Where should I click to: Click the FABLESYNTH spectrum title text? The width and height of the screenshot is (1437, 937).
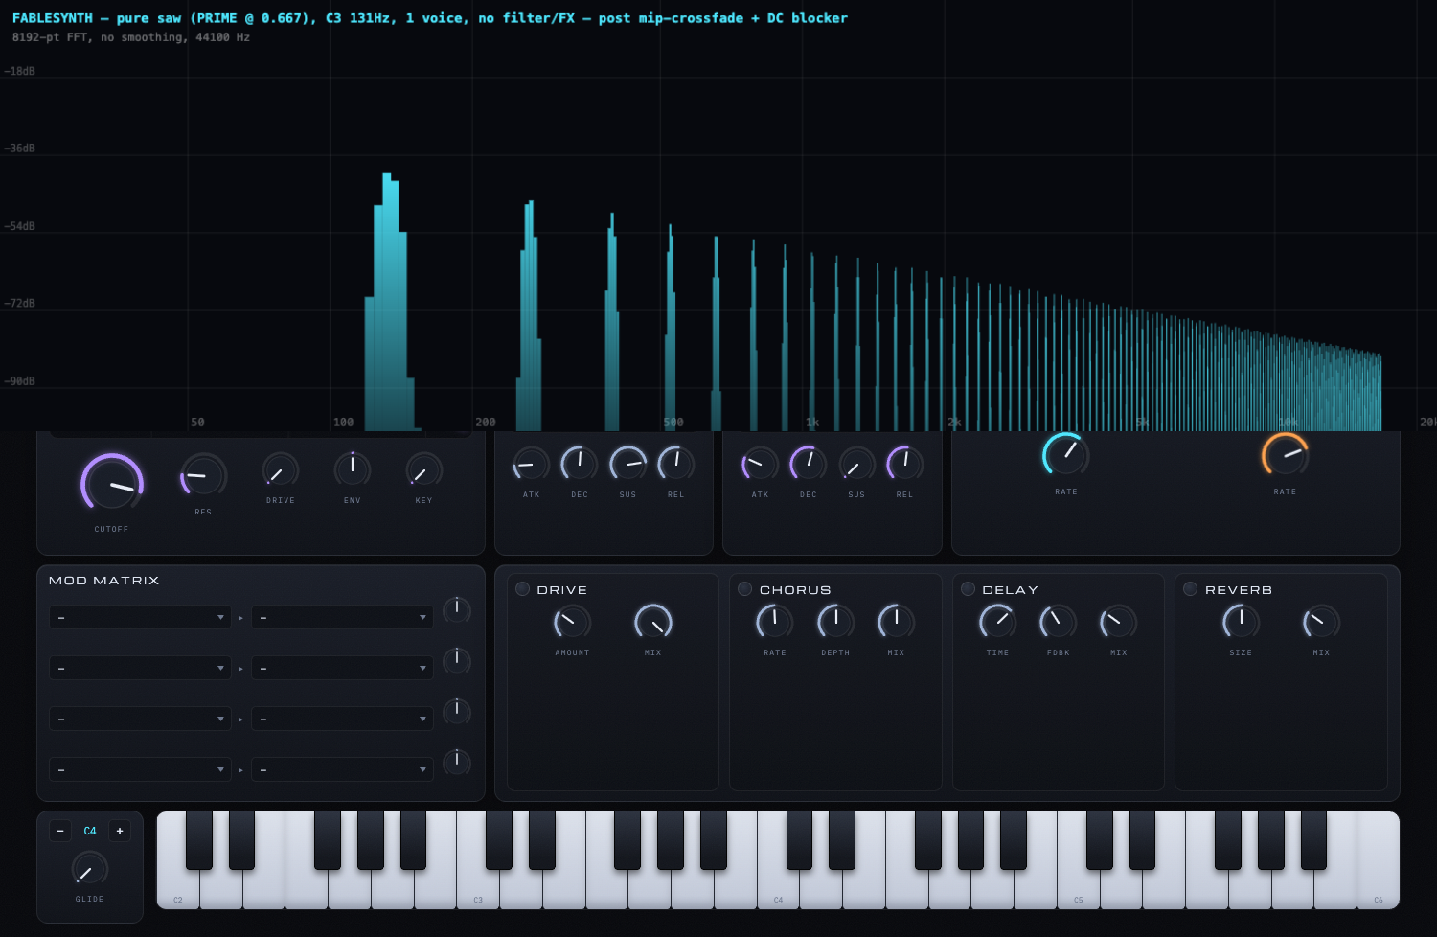tap(430, 18)
